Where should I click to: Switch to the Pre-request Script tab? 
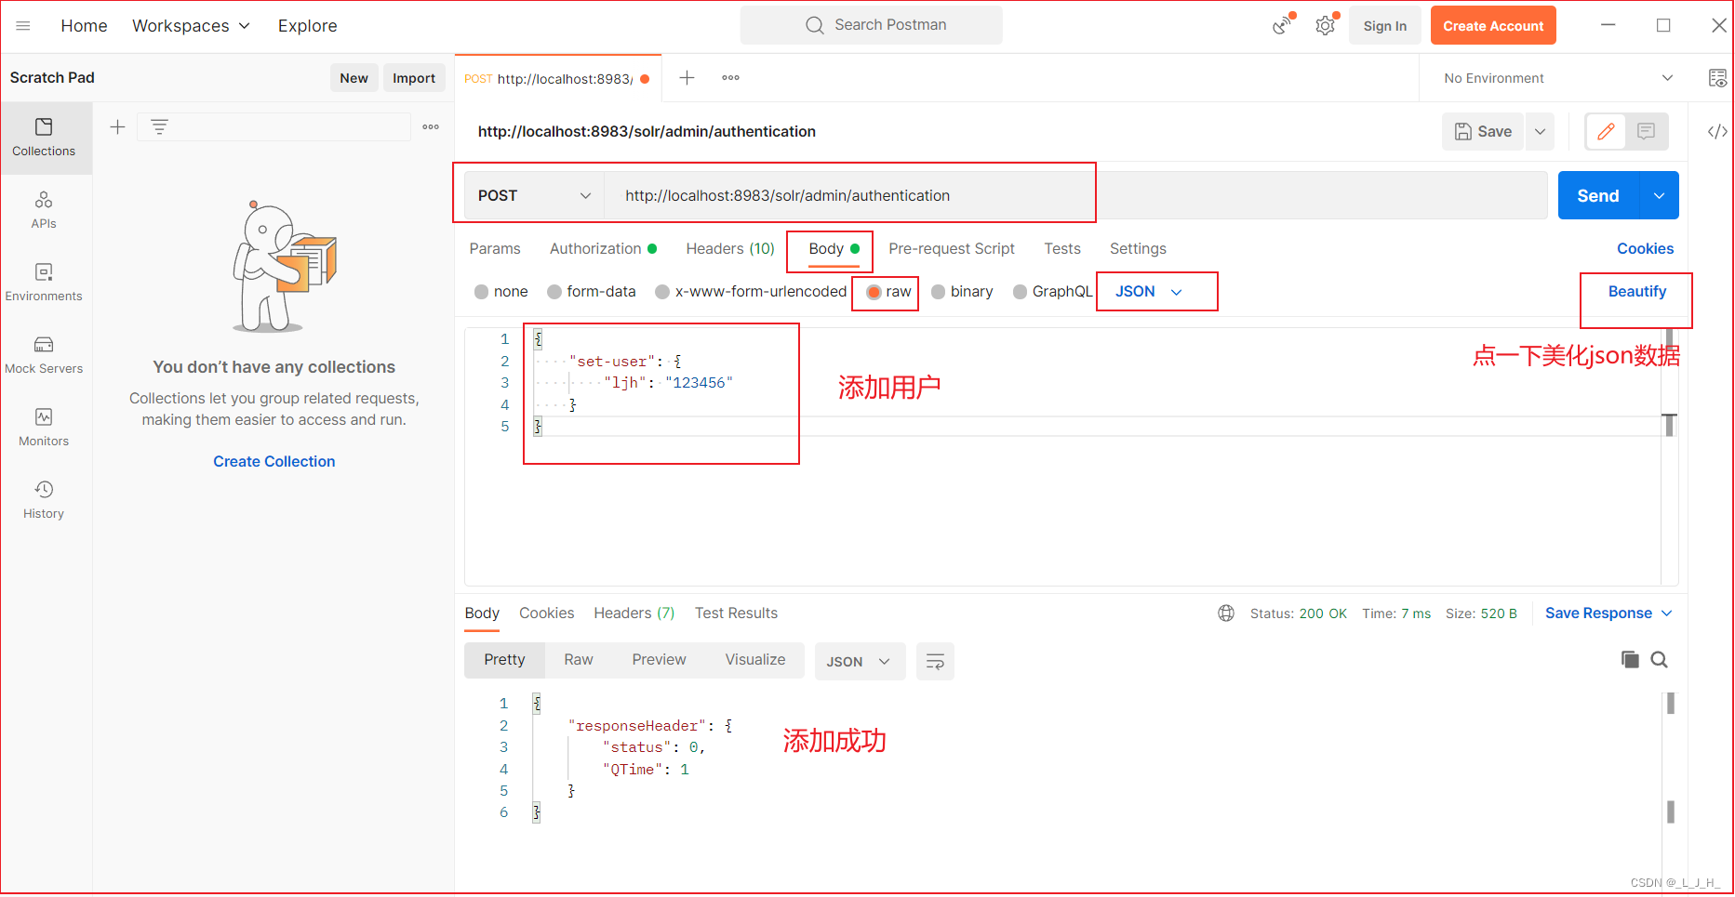click(x=952, y=249)
